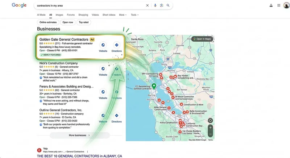Switch to Short videos tab
The image size is (290, 158).
pos(109,15)
